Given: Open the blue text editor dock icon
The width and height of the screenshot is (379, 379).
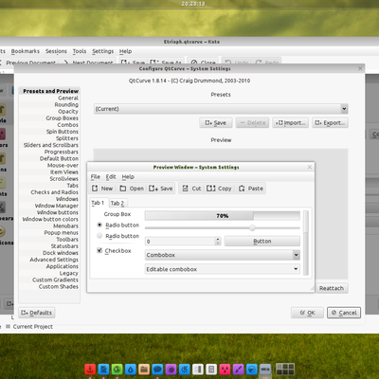Looking at the screenshot, I should click(x=103, y=369).
